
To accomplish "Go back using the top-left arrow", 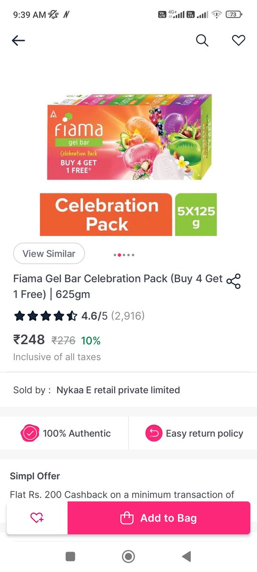I will [18, 41].
